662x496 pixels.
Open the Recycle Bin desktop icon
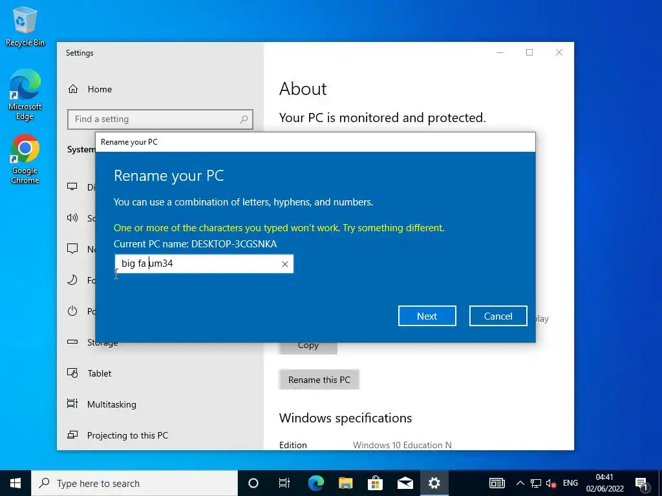25,25
